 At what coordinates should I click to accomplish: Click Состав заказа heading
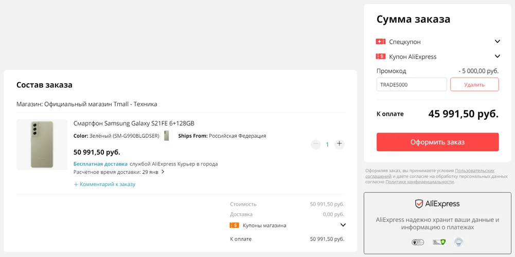coord(44,85)
